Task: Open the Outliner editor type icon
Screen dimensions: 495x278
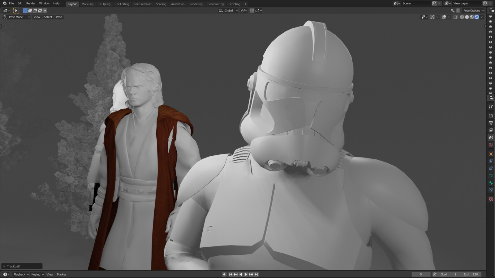Action: 492,11
